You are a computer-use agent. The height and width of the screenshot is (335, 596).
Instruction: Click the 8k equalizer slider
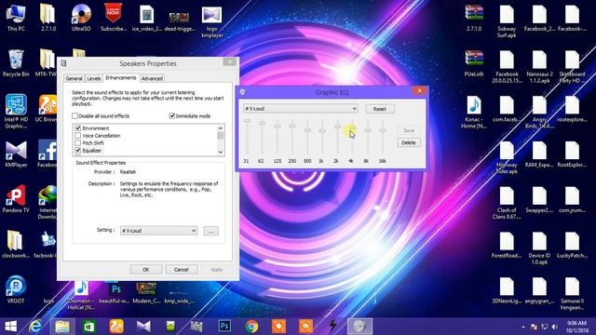368,130
